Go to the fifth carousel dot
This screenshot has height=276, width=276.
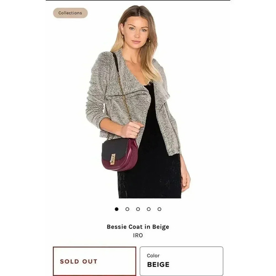pyautogui.click(x=159, y=209)
